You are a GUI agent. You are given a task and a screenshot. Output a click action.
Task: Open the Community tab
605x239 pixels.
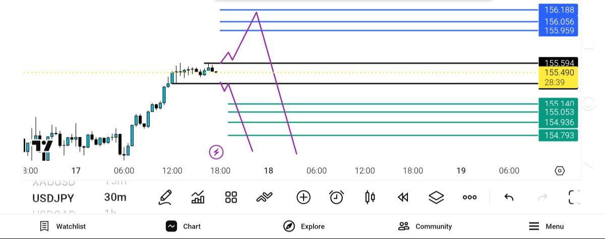[x=425, y=226]
